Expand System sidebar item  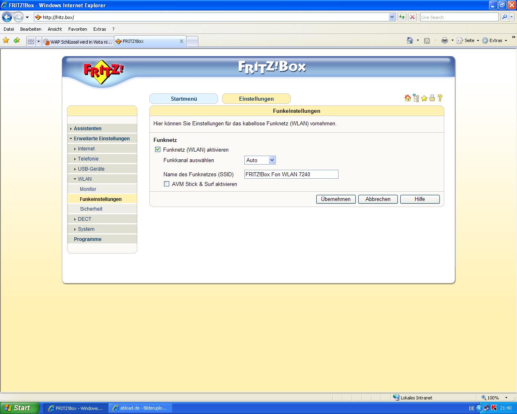[x=102, y=229]
